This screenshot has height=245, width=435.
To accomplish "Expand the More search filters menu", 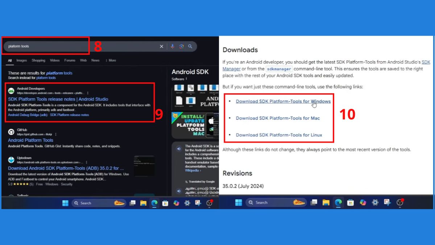I will tap(111, 61).
